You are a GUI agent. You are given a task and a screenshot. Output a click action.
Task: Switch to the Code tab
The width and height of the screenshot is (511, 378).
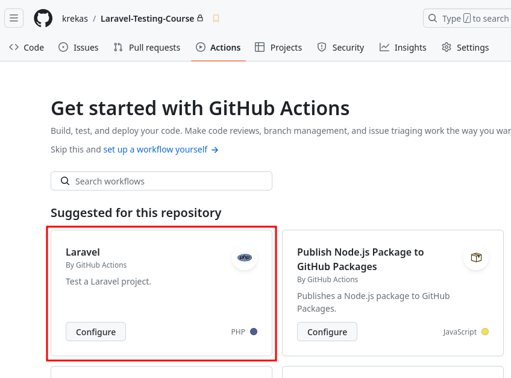click(27, 48)
